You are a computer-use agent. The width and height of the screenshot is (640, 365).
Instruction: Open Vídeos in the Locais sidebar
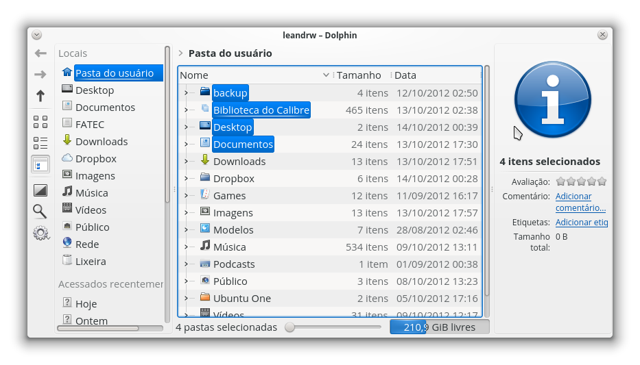91,210
